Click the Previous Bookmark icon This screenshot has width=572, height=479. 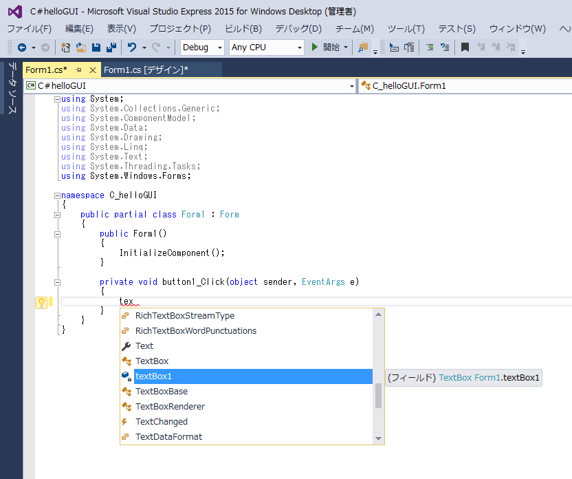pos(481,47)
